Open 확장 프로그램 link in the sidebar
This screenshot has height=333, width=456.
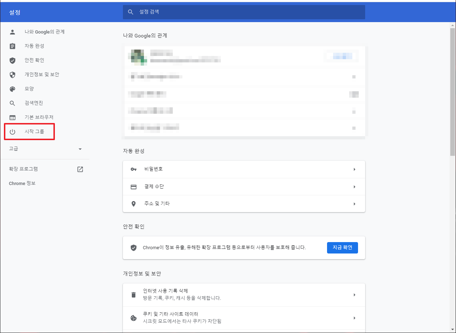coord(24,169)
